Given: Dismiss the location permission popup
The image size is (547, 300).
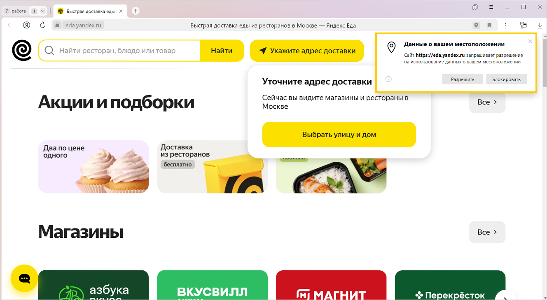Looking at the screenshot, I should click(x=530, y=41).
